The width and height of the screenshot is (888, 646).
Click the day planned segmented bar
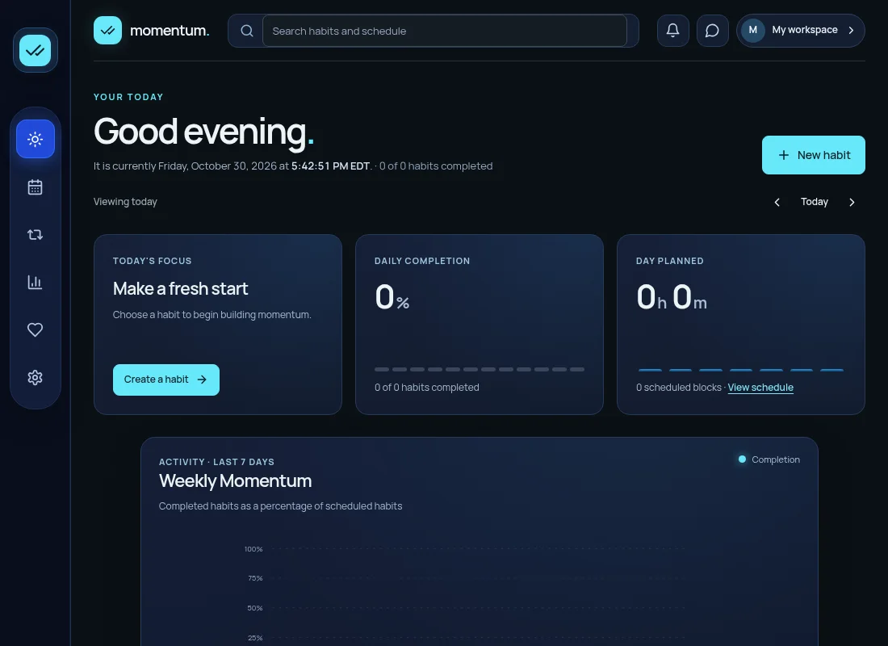741,370
